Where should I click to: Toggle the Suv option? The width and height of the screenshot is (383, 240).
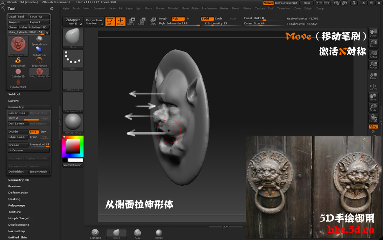click(x=43, y=131)
